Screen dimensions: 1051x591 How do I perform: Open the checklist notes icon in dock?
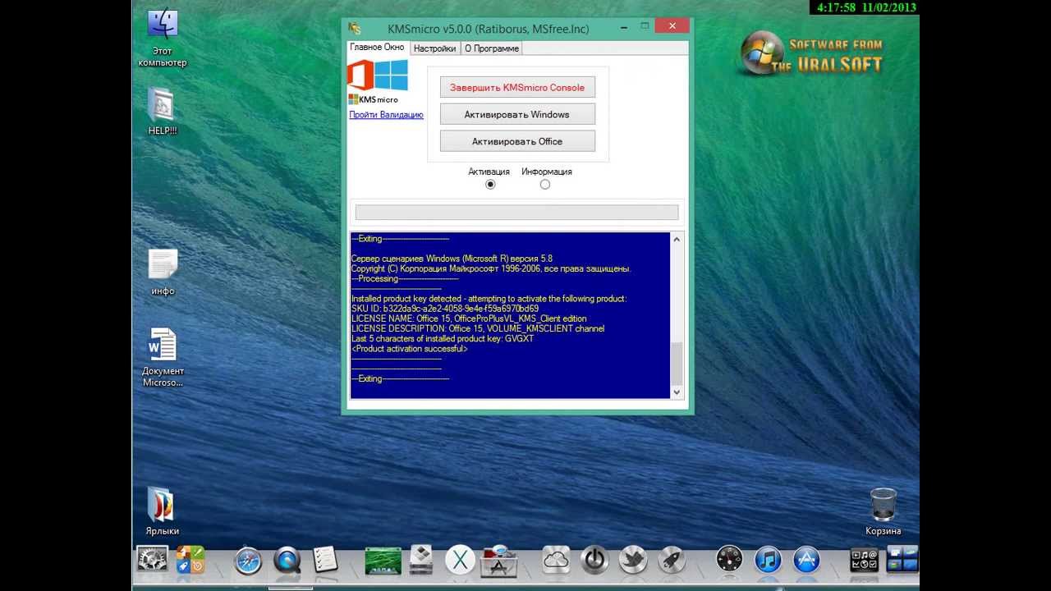(x=326, y=560)
